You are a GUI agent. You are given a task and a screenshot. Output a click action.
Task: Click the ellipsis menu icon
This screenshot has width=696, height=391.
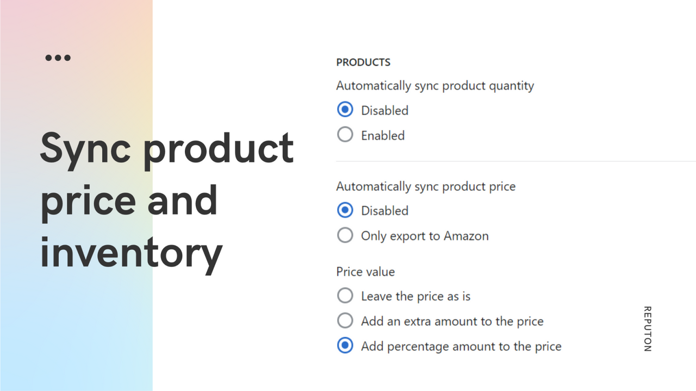(58, 57)
